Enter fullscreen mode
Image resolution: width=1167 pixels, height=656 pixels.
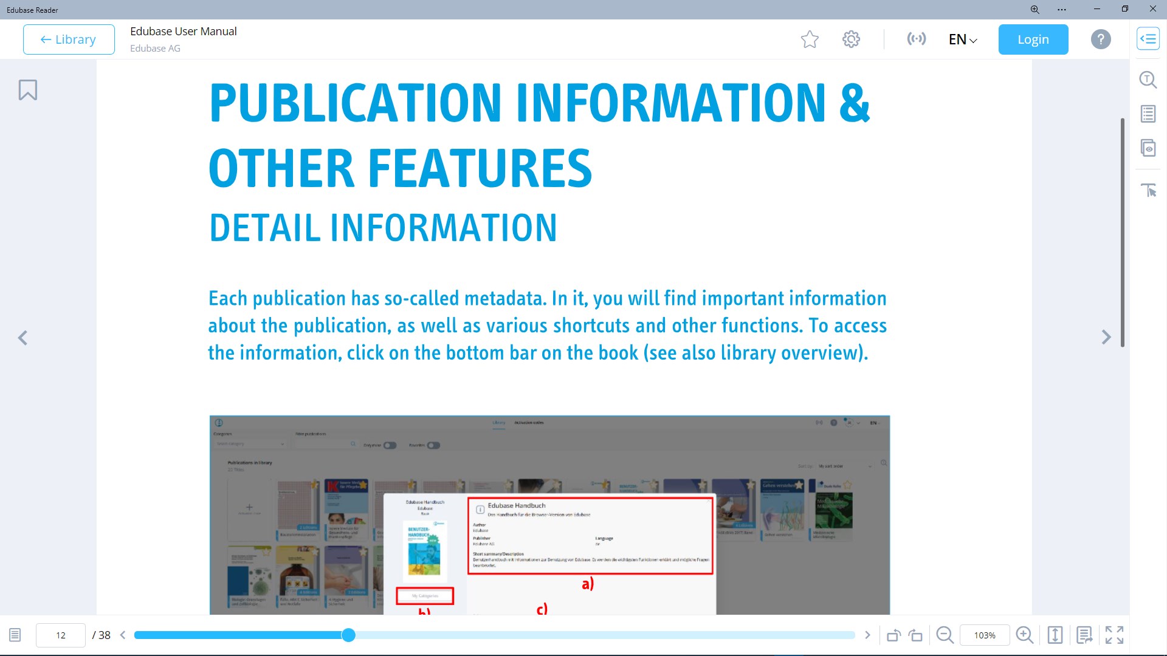[1114, 635]
